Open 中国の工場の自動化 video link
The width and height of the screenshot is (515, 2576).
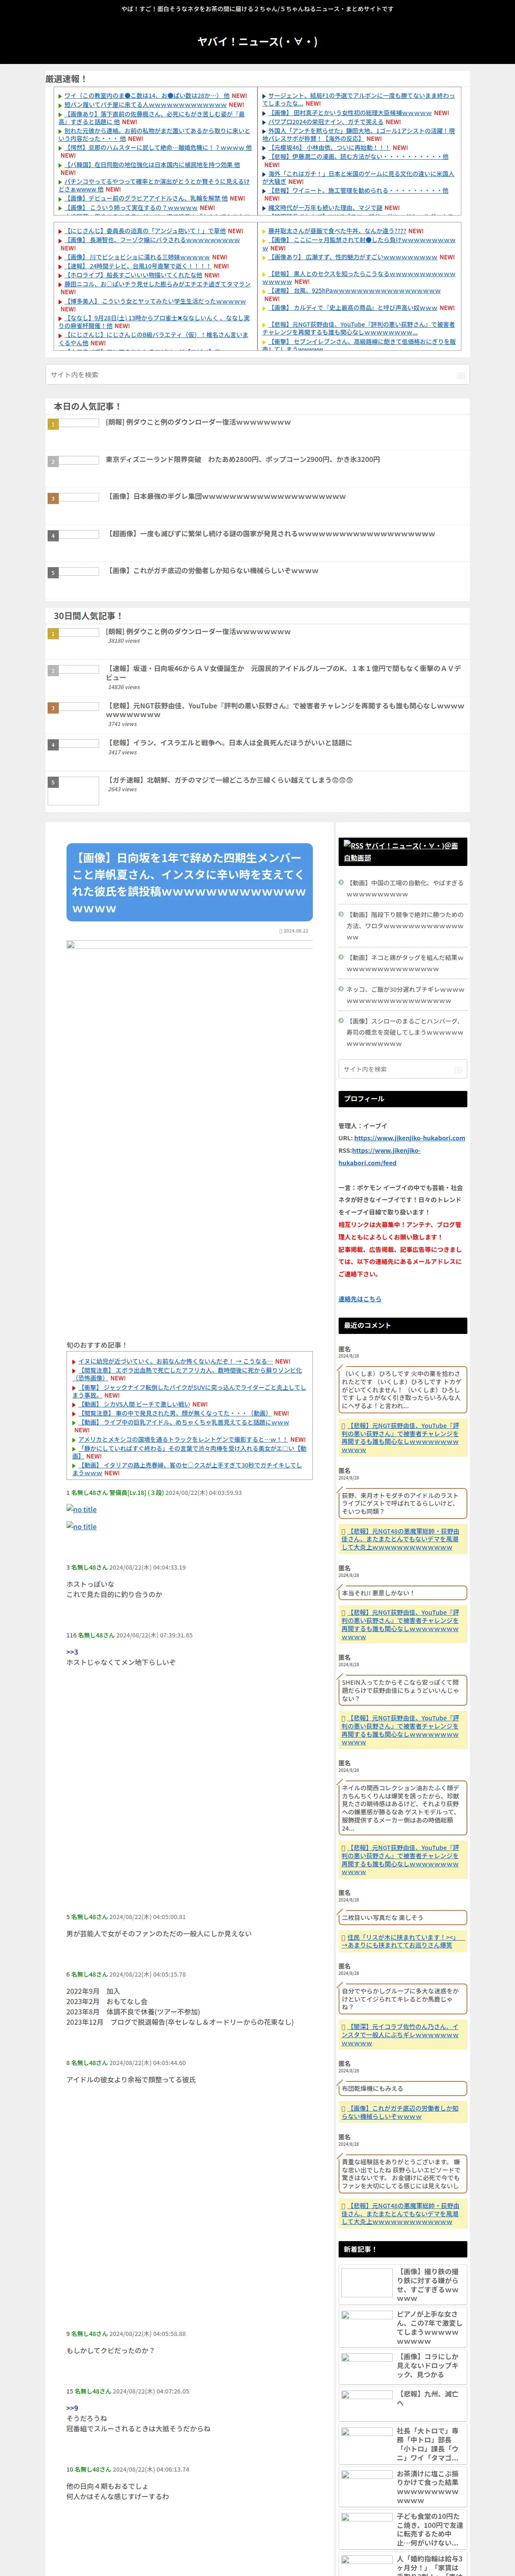[x=405, y=889]
